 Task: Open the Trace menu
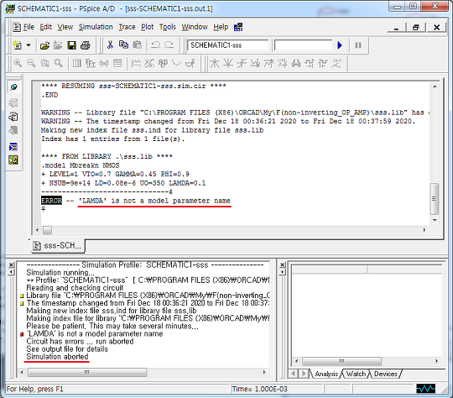click(127, 27)
